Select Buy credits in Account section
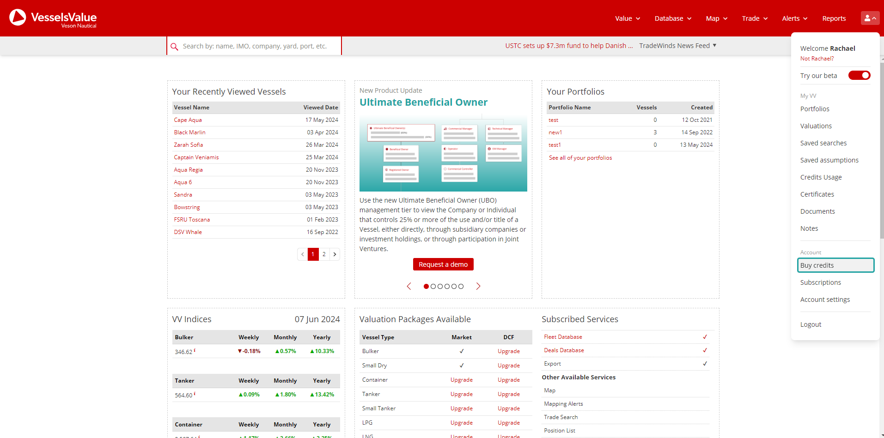 835,265
